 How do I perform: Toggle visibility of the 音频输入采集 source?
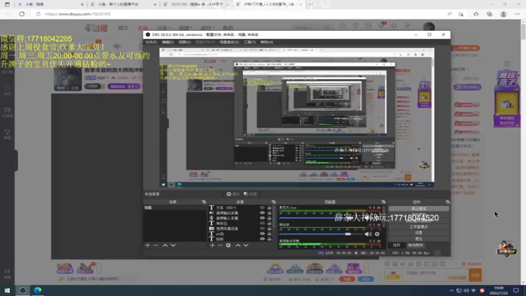262,218
